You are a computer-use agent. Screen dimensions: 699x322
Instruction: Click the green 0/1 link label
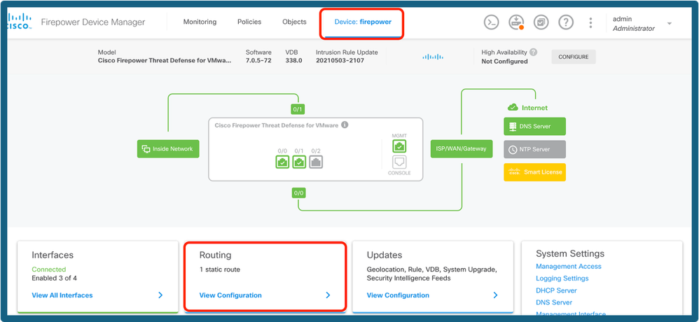point(298,109)
